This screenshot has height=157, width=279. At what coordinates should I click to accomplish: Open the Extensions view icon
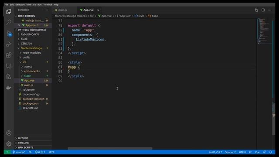pyautogui.click(x=9, y=55)
